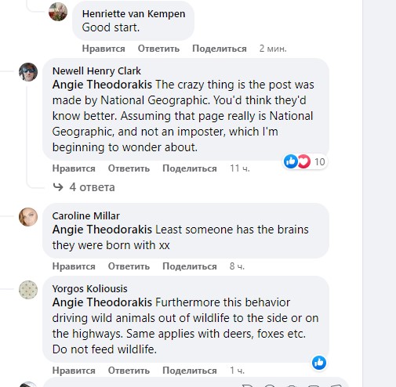Like Henriette van Kempen's comment via Нравится
The width and height of the screenshot is (396, 387).
[x=104, y=49]
